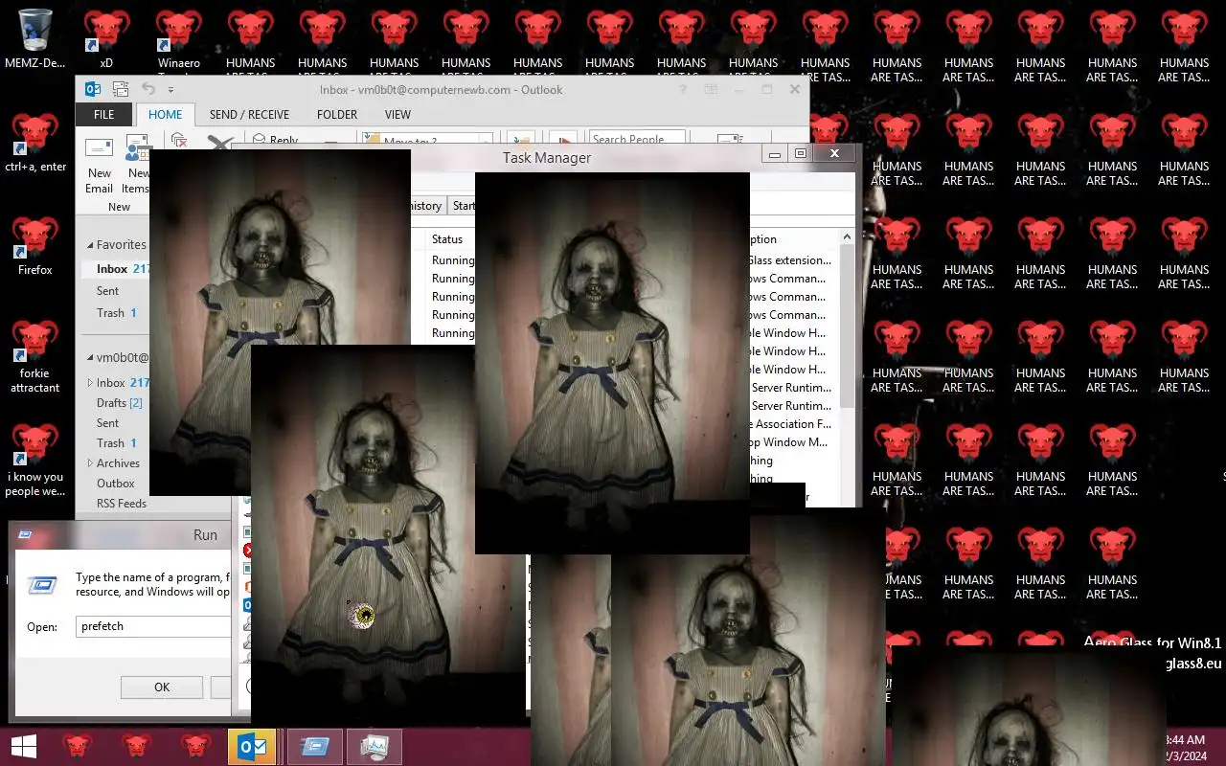Image resolution: width=1226 pixels, height=766 pixels.
Task: Open the FILE tab in Outlook
Action: click(103, 114)
